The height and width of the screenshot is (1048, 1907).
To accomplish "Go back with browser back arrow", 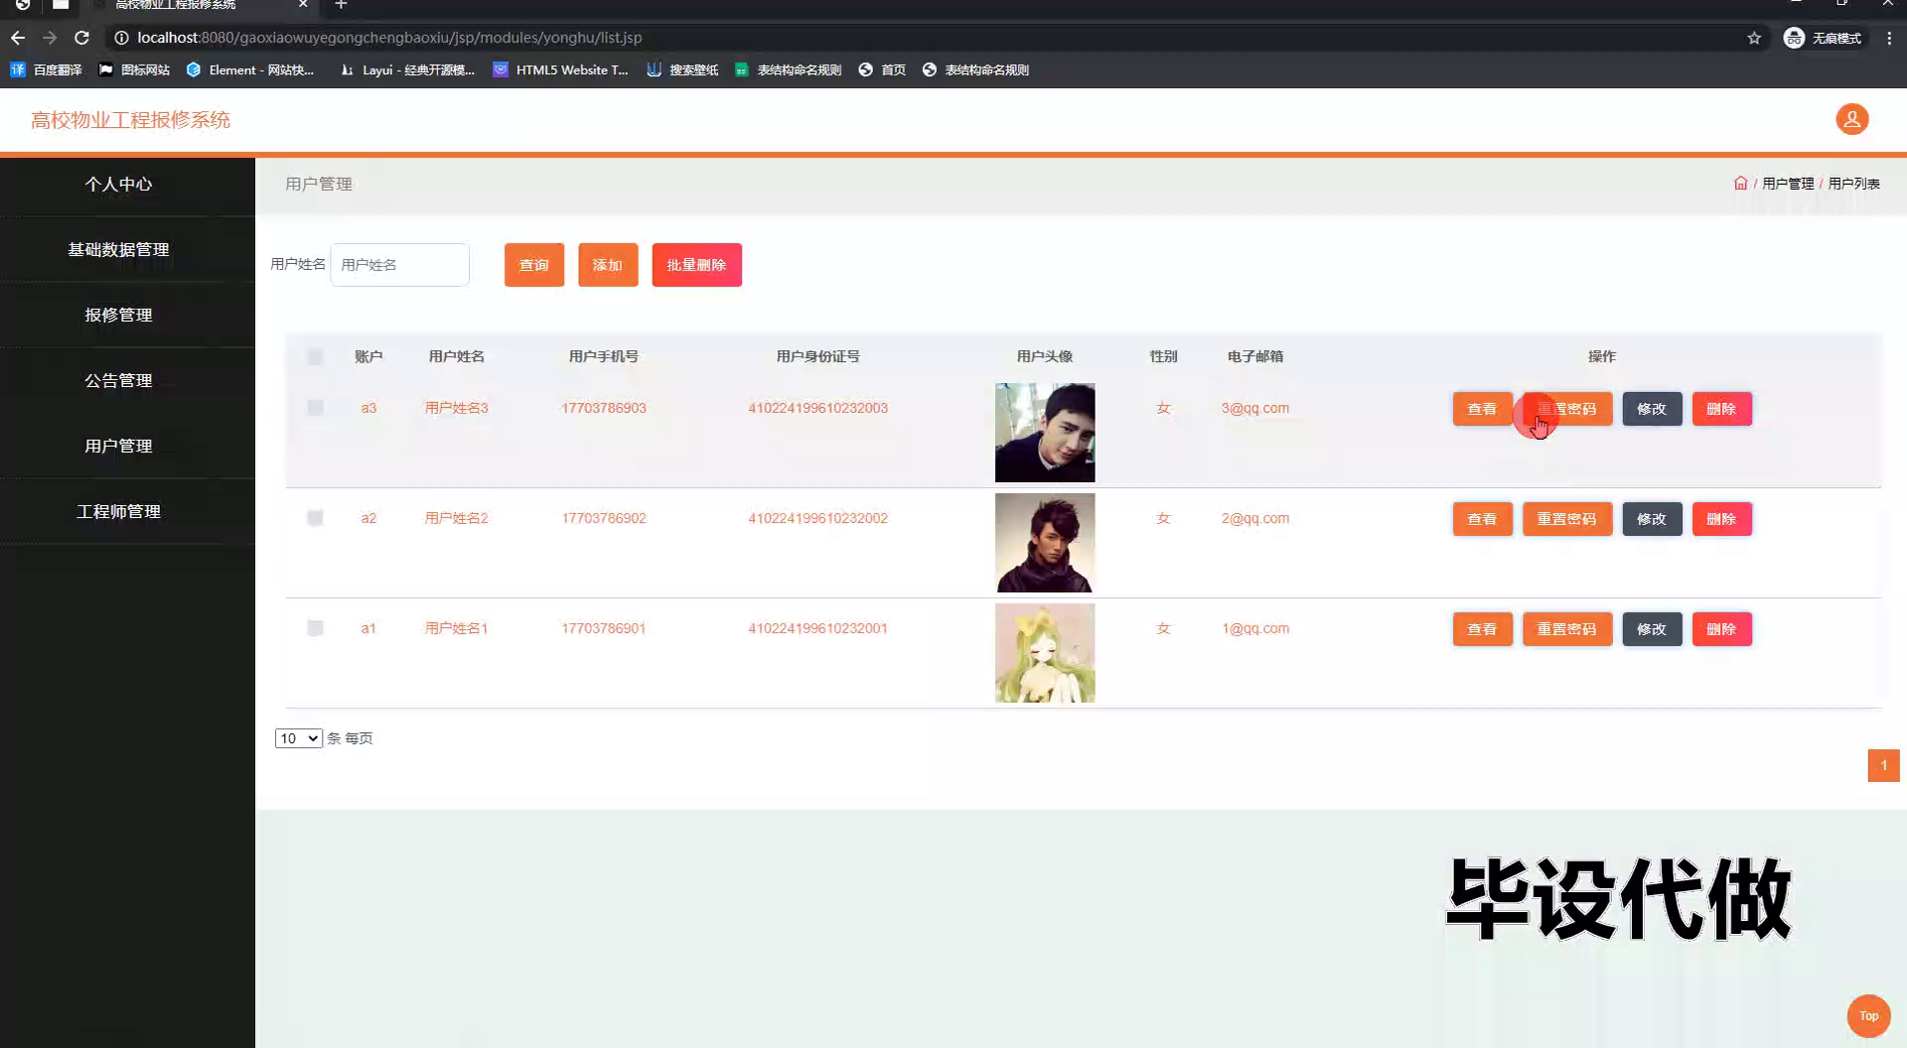I will pyautogui.click(x=18, y=38).
